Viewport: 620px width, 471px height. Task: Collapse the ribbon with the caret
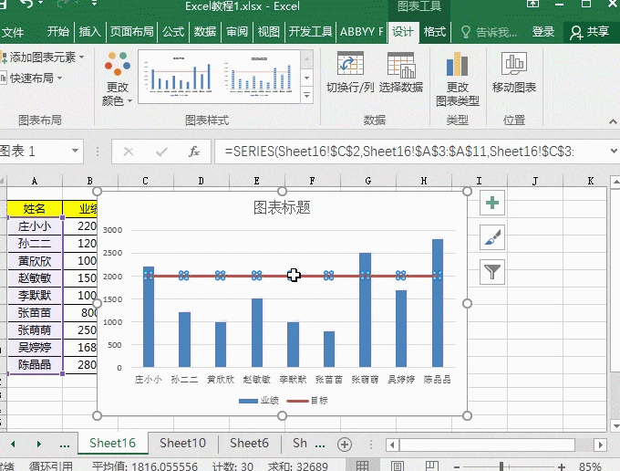[x=613, y=121]
